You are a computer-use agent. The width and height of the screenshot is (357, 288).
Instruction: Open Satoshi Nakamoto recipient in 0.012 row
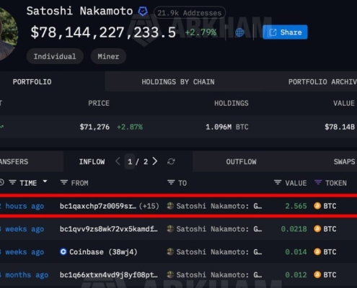(219, 275)
